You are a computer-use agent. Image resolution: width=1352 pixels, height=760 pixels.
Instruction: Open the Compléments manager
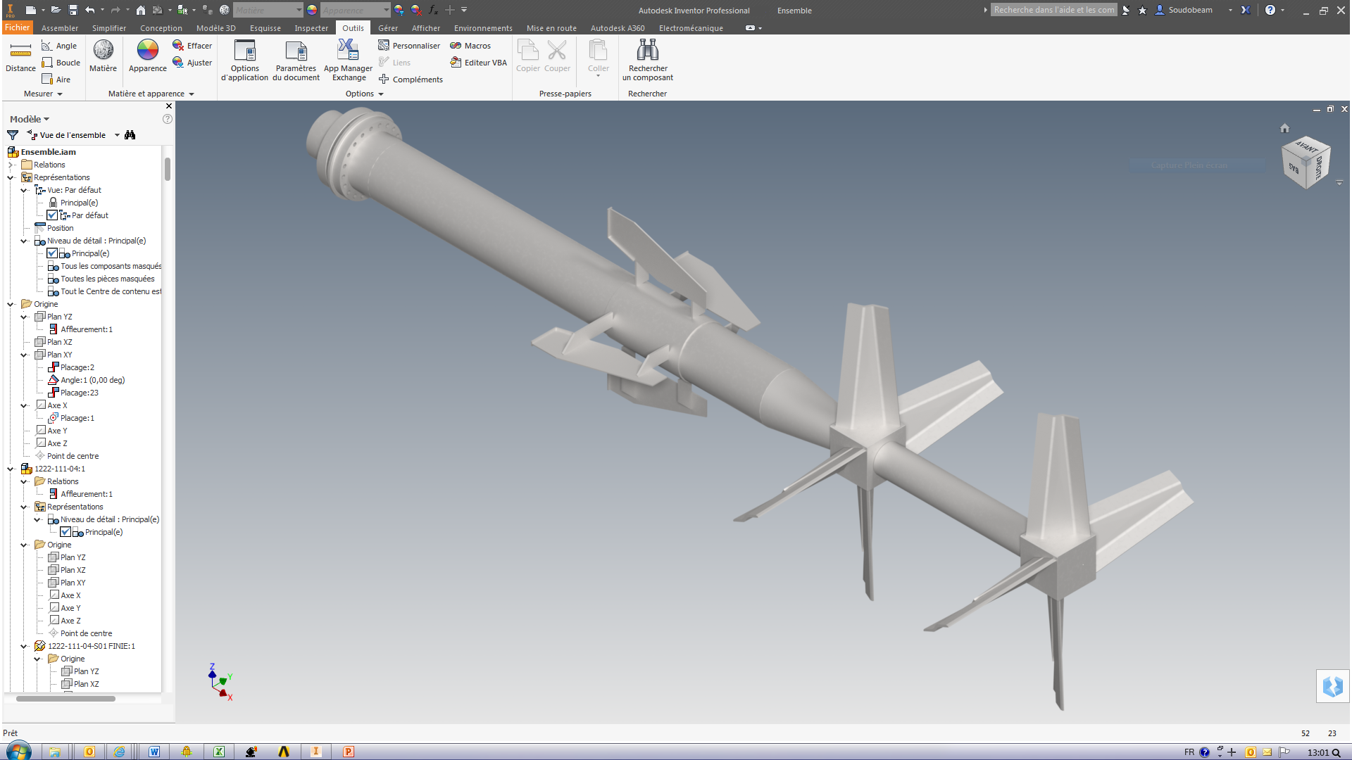[411, 80]
